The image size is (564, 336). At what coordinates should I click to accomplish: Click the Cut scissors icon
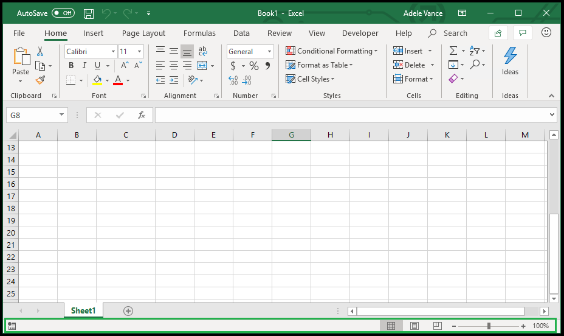(x=40, y=52)
